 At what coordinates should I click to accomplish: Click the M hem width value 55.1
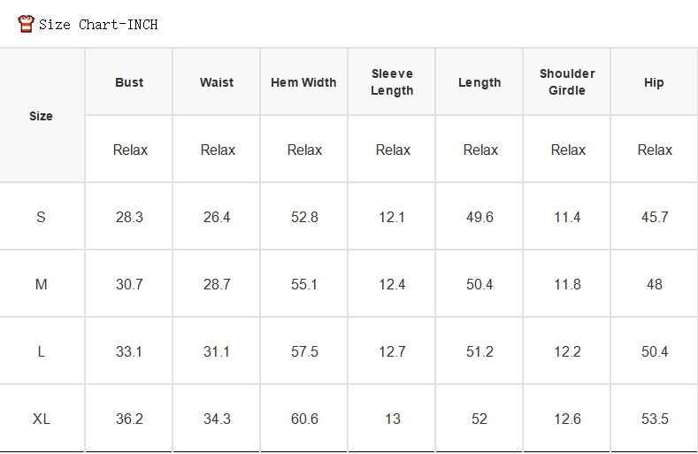[x=304, y=284]
